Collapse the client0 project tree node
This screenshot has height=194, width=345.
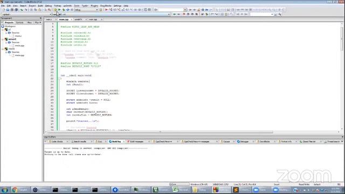pos(3,49)
